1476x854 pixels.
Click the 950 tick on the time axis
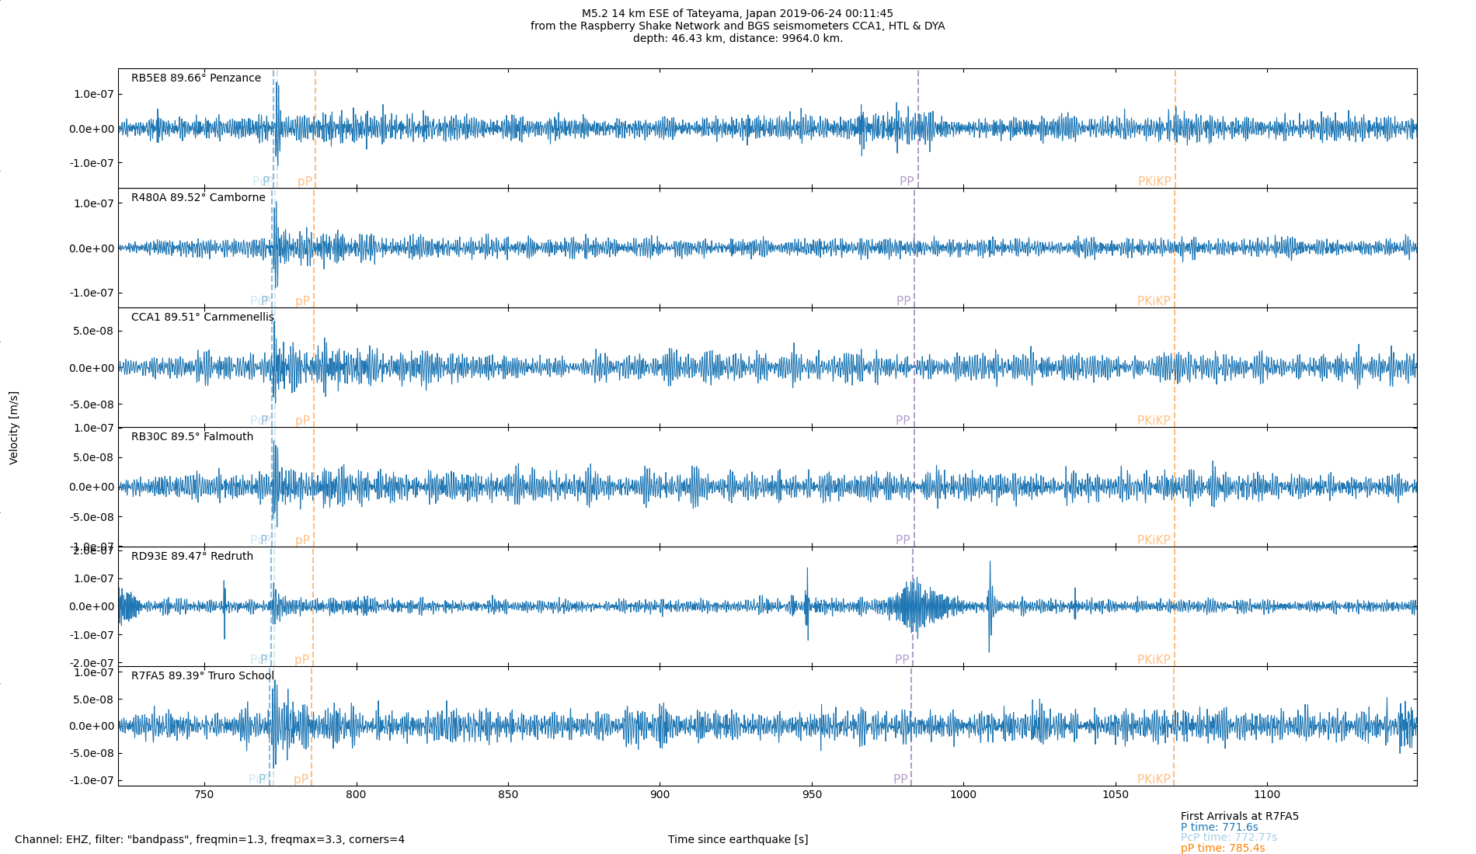coord(812,794)
